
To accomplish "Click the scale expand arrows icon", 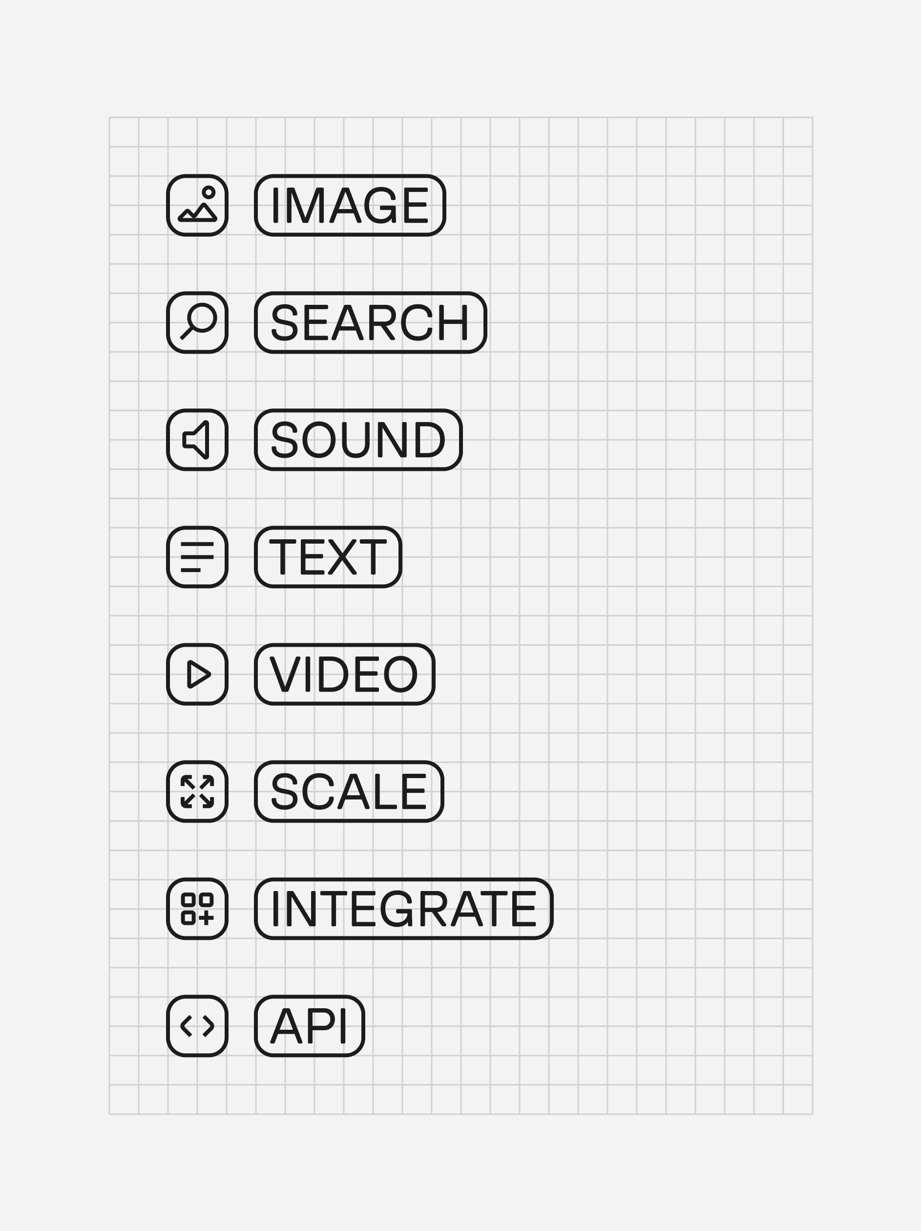I will (197, 791).
